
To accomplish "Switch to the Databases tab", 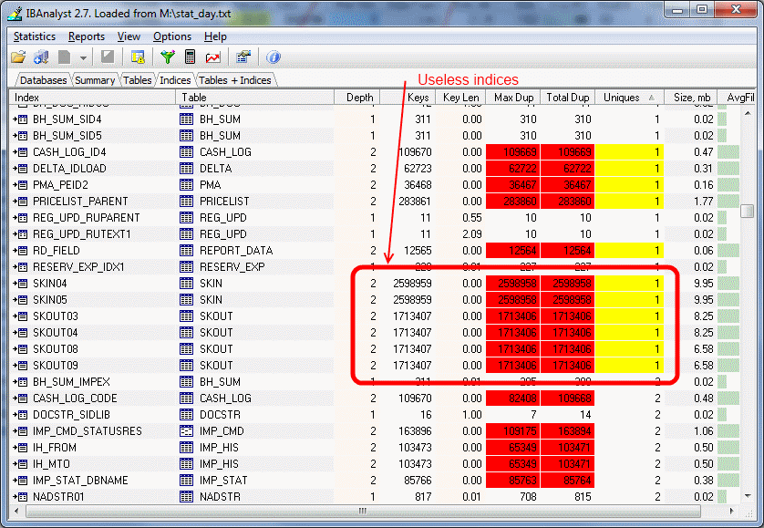I will click(x=44, y=80).
